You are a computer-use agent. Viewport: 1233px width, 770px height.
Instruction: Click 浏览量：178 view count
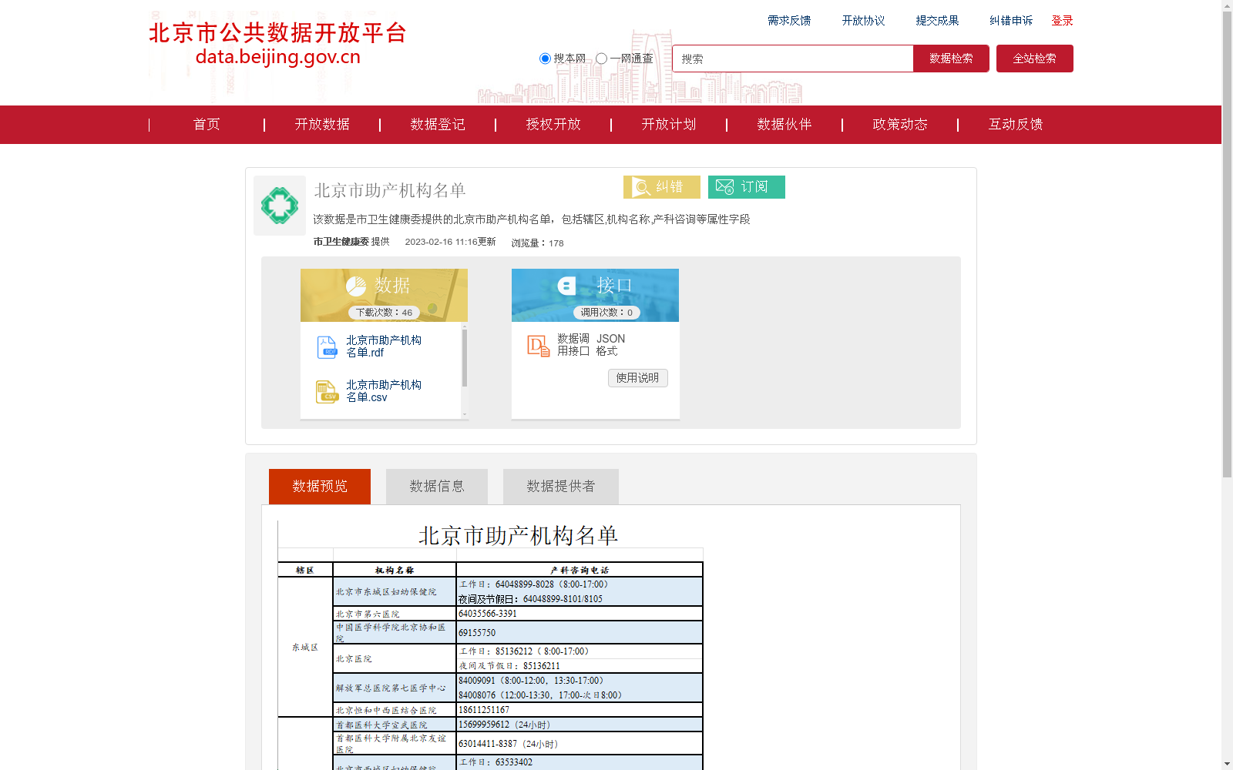(x=538, y=243)
